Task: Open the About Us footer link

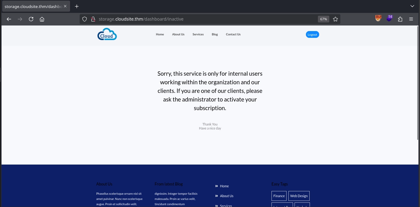Action: pos(227,196)
